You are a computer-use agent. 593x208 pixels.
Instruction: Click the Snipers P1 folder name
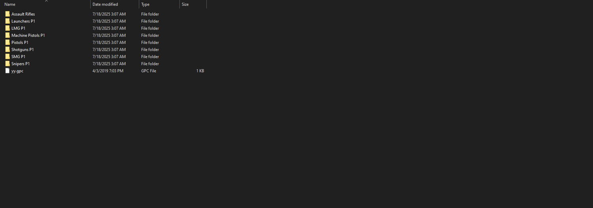(21, 64)
